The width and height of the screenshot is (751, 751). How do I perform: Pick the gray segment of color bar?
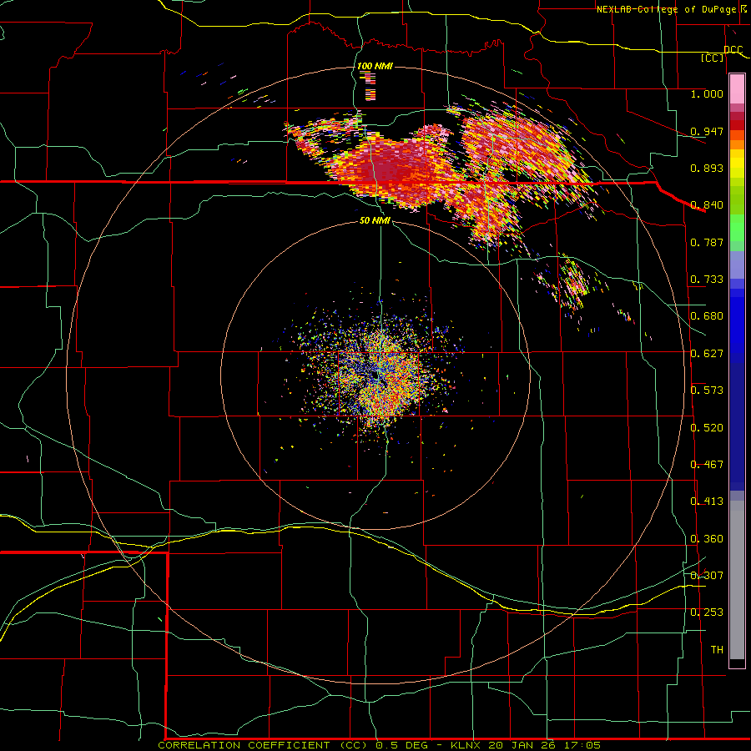pyautogui.click(x=737, y=580)
